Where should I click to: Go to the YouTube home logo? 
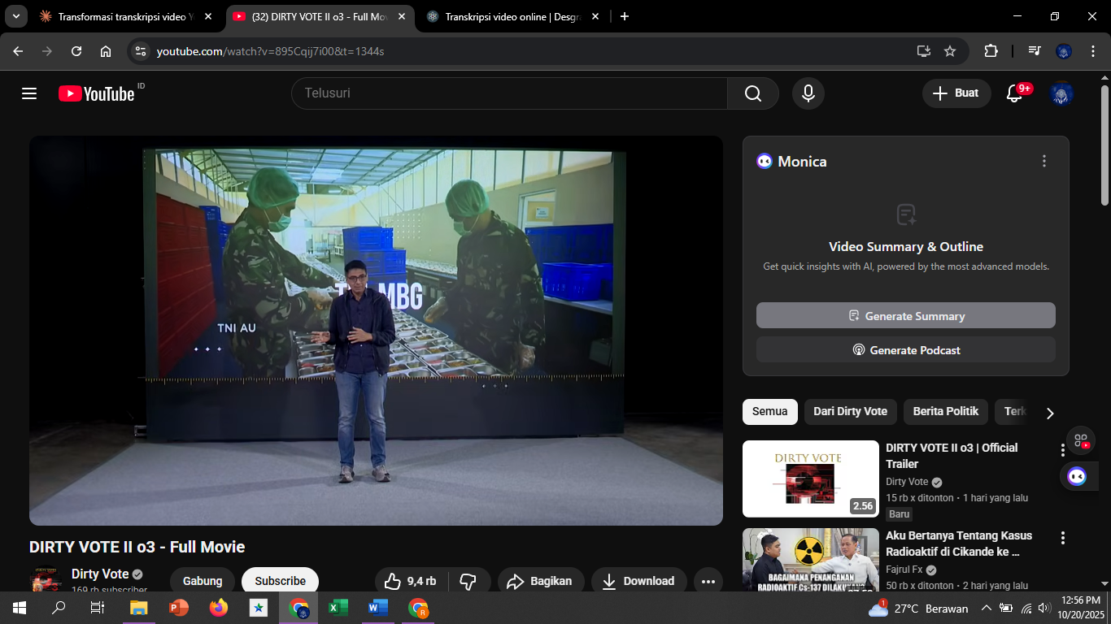(96, 93)
